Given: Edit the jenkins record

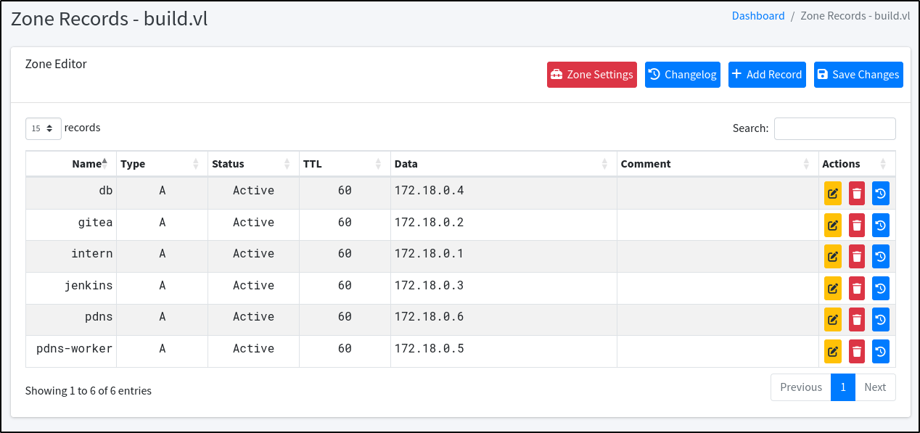Looking at the screenshot, I should (x=833, y=289).
